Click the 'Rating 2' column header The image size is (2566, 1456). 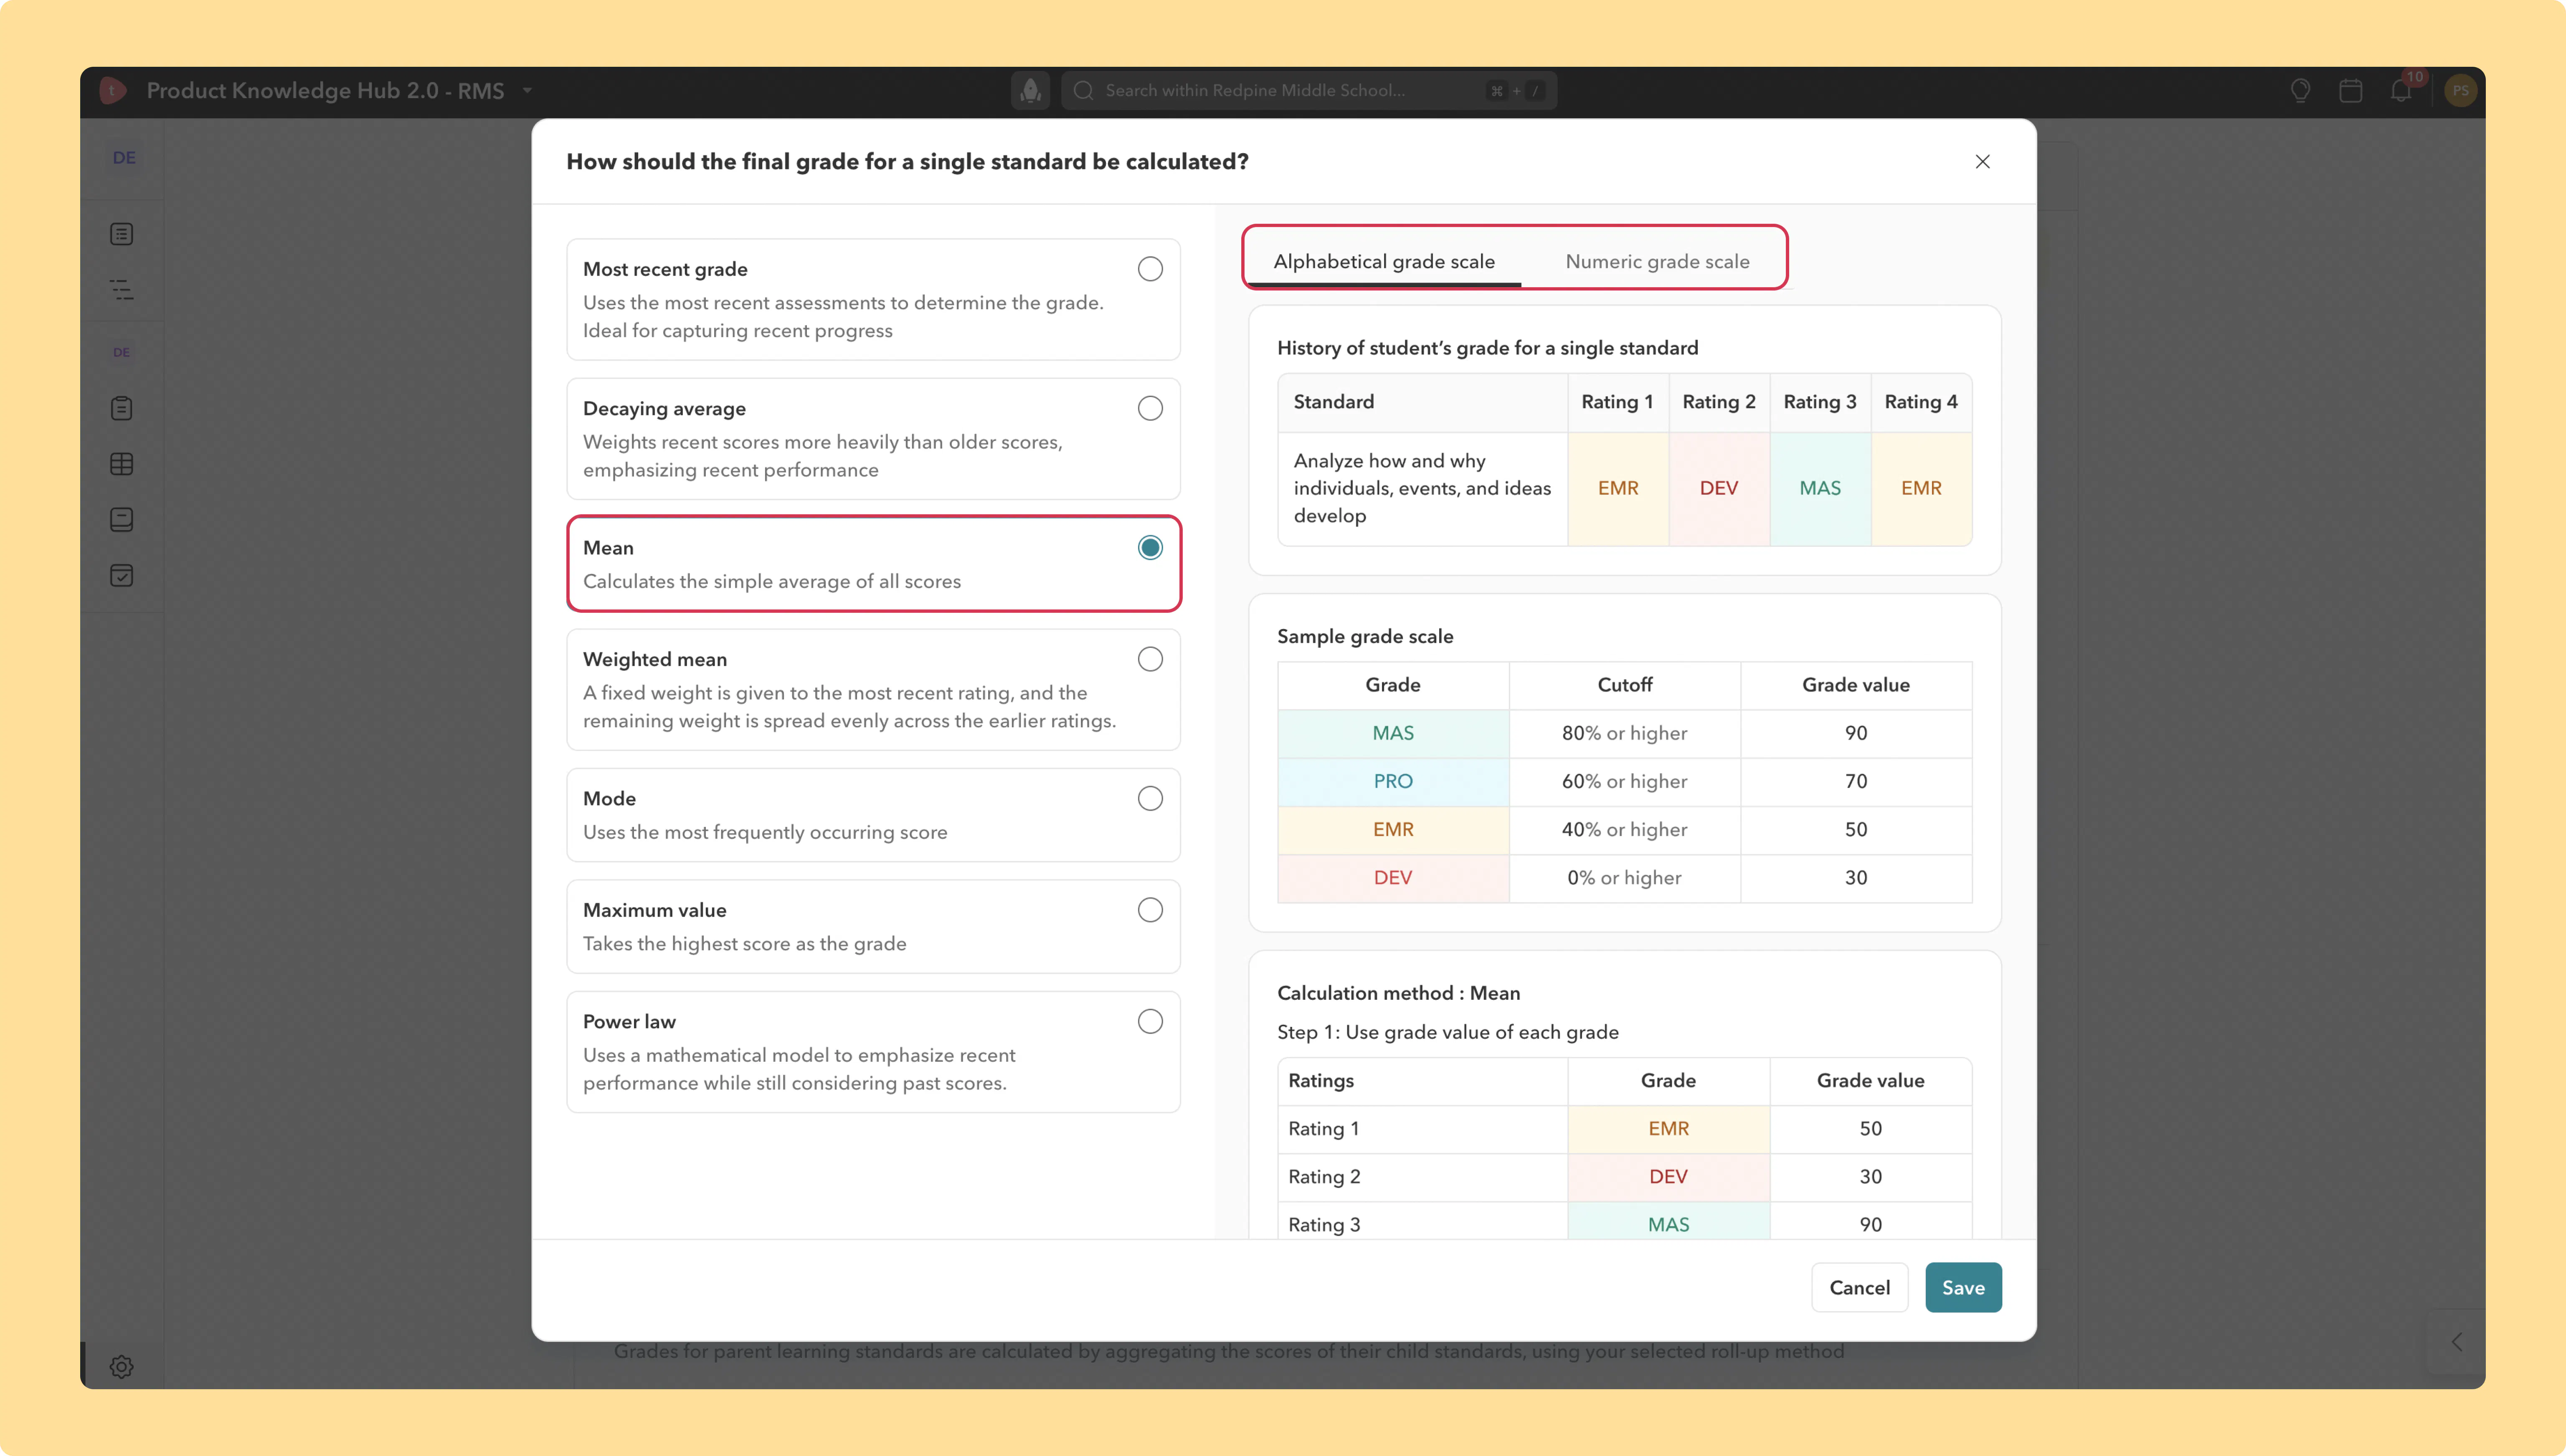tap(1719, 402)
